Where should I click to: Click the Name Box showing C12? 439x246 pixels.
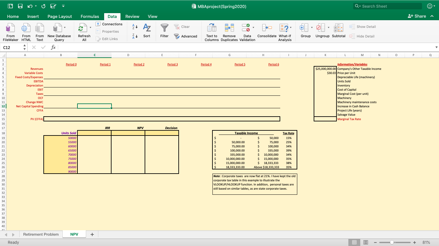coord(11,47)
